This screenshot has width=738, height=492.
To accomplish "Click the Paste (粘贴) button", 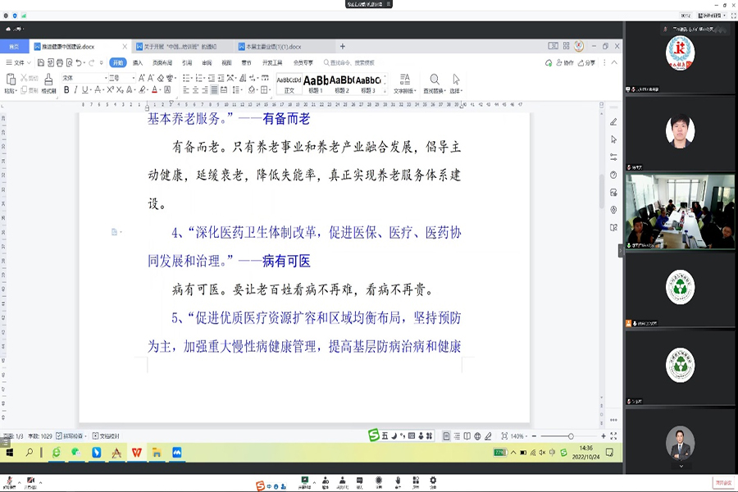I will 11,84.
